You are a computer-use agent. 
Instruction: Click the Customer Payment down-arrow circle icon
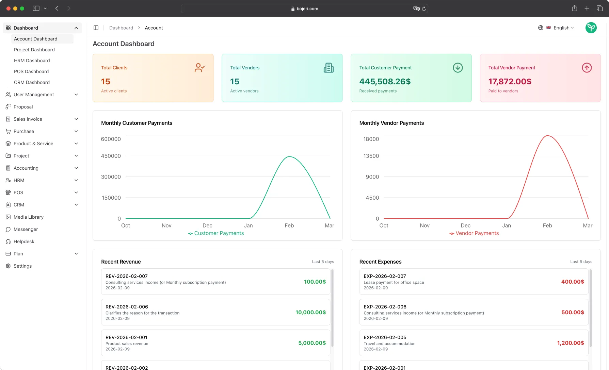click(458, 68)
